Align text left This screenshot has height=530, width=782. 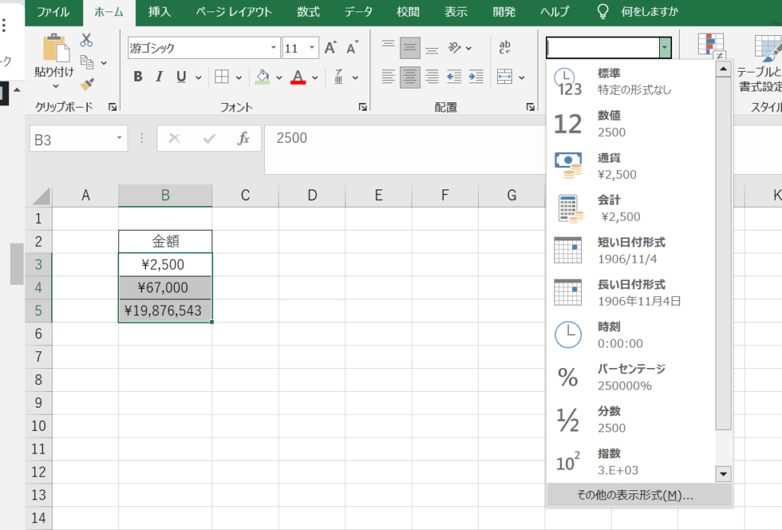[x=388, y=77]
